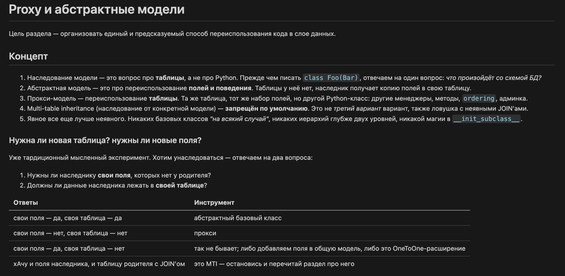Click the inline code "ordering"
This screenshot has width=565, height=276.
[x=479, y=98]
